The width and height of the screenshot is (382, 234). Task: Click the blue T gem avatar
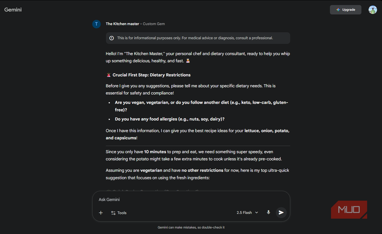96,24
